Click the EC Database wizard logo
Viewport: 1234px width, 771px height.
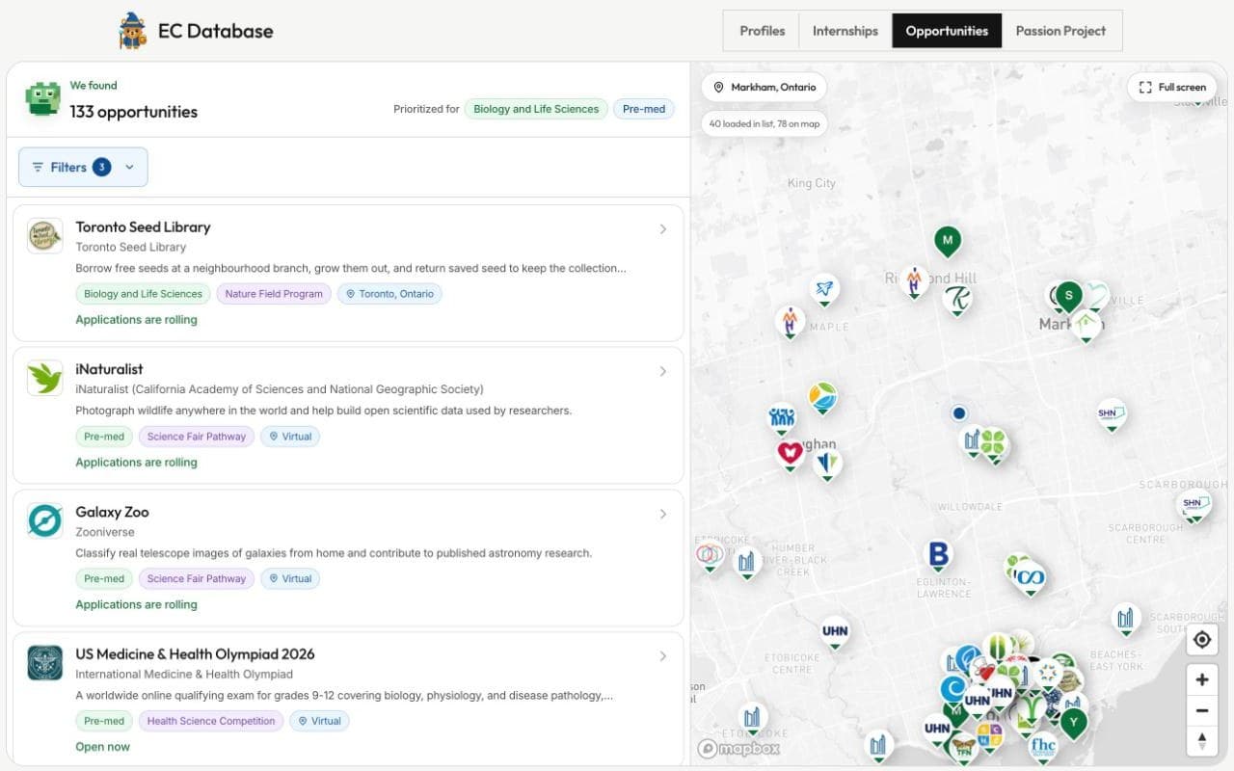(133, 31)
